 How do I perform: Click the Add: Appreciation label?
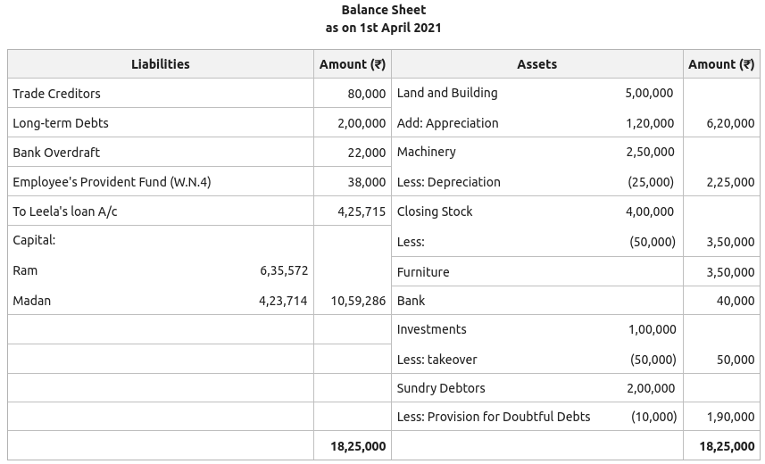pyautogui.click(x=447, y=123)
